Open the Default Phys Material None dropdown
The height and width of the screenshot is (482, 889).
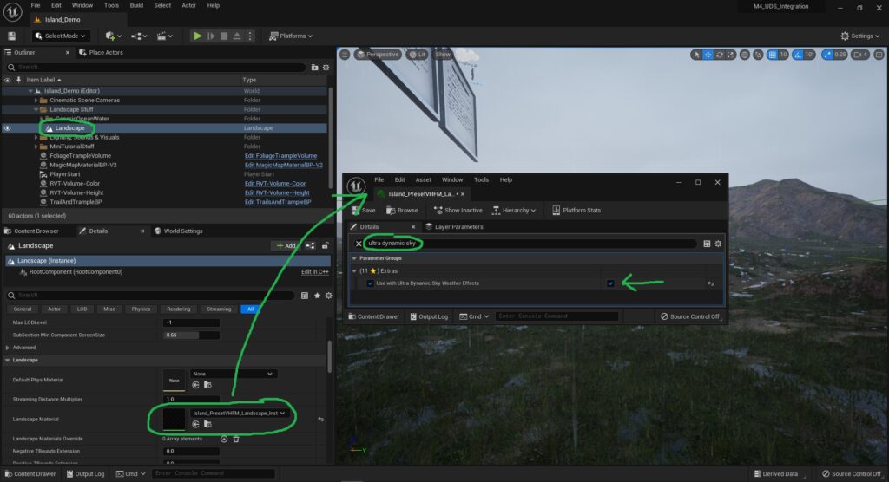[x=233, y=374]
